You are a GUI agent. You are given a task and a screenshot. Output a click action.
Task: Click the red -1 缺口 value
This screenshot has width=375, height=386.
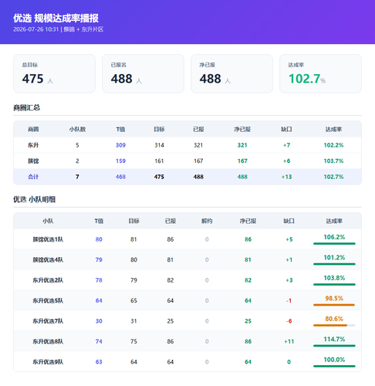pos(289,300)
